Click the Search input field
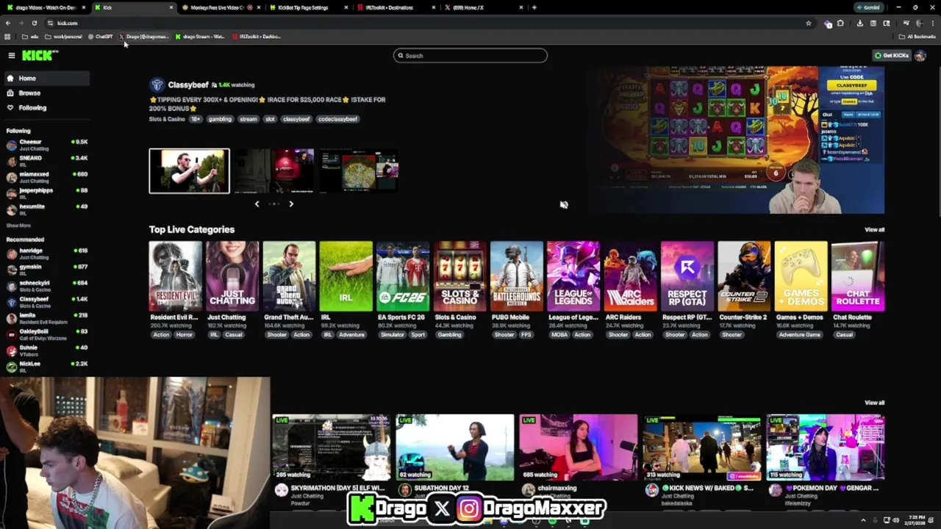The image size is (941, 529). click(x=470, y=55)
